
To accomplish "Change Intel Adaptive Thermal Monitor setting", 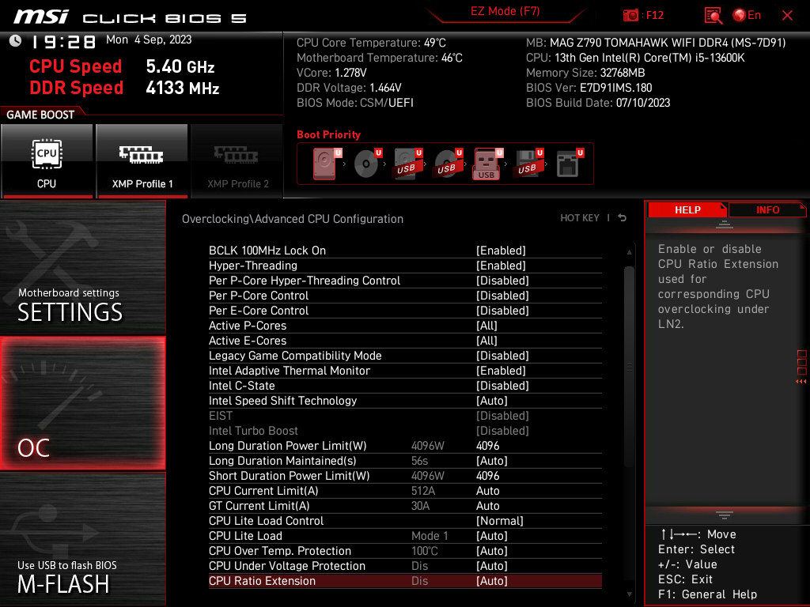I will pyautogui.click(x=405, y=371).
